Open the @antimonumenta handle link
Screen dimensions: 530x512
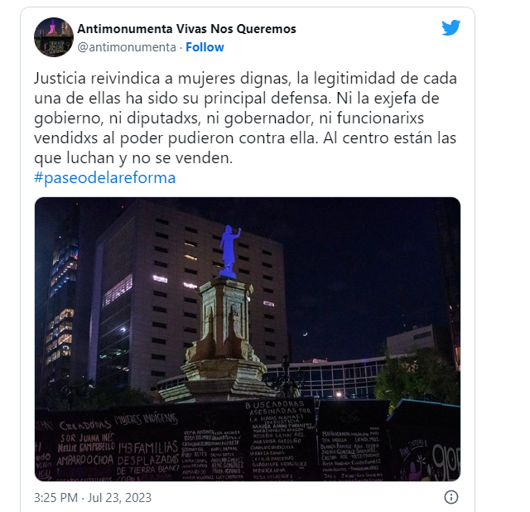[x=127, y=47]
